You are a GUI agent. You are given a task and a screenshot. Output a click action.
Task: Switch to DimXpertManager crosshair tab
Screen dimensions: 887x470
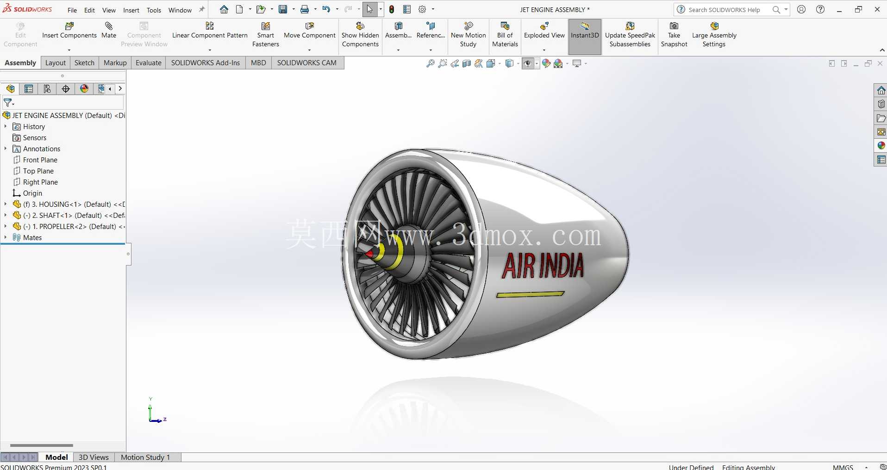[66, 89]
